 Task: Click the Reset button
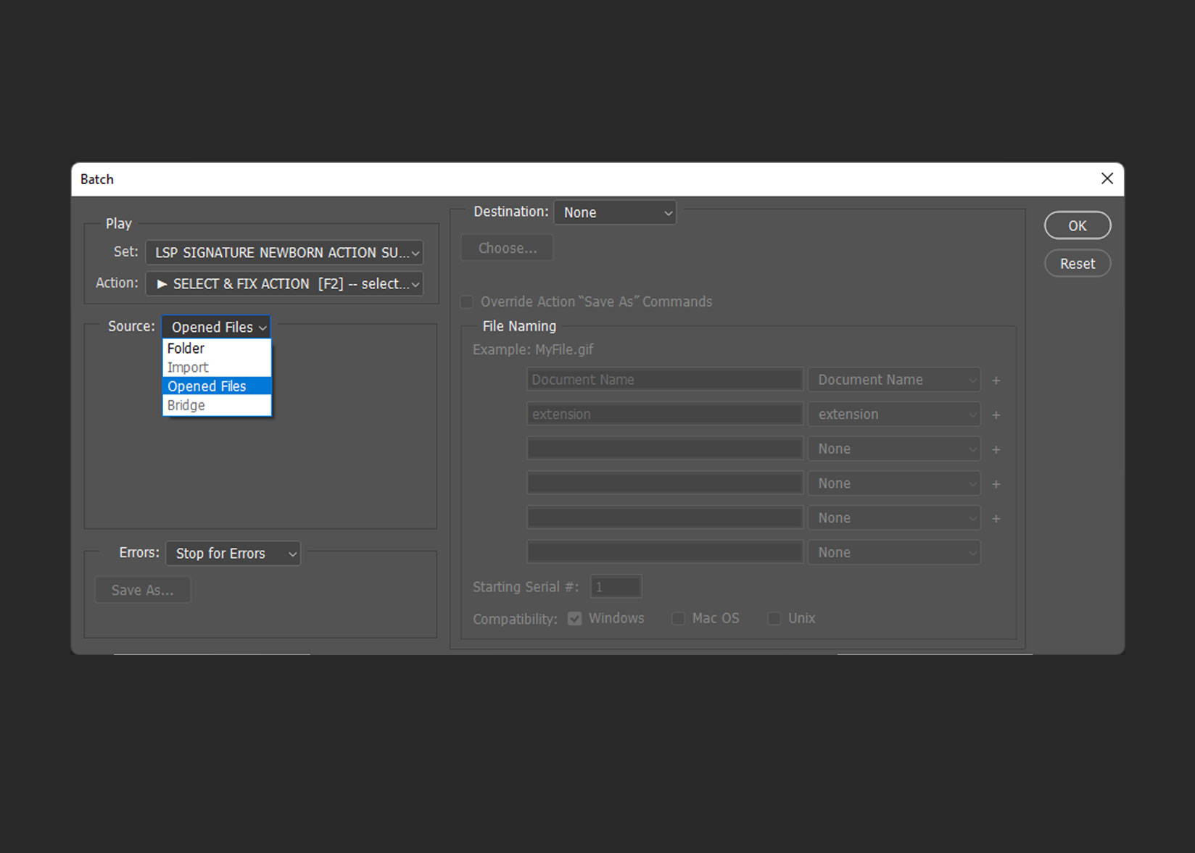(1077, 264)
